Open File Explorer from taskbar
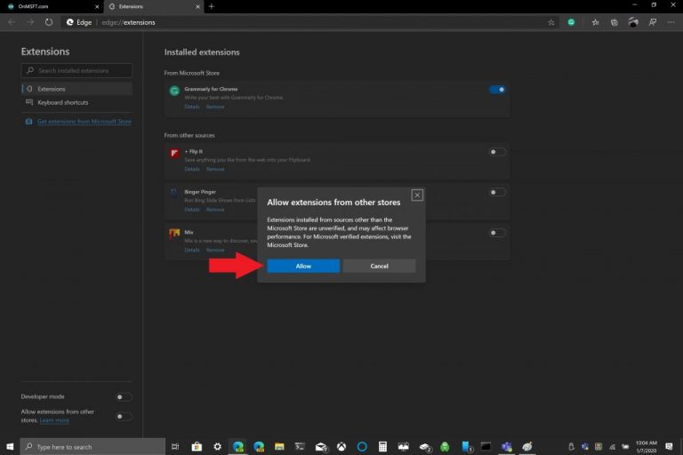The width and height of the screenshot is (683, 455). click(279, 447)
